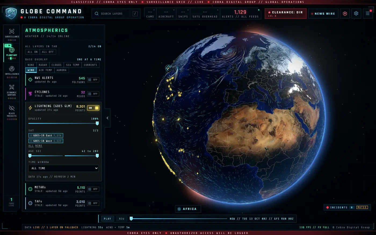This screenshot has width=376, height=235.
Task: Click the Clearance DIR badge
Action: [x=285, y=13]
